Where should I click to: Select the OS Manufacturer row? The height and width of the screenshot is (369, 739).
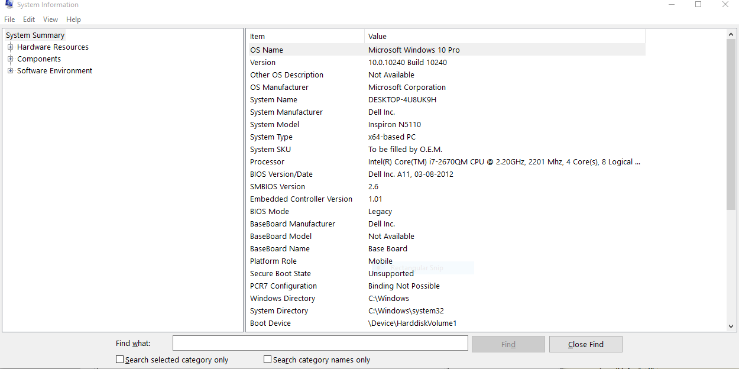(x=446, y=88)
